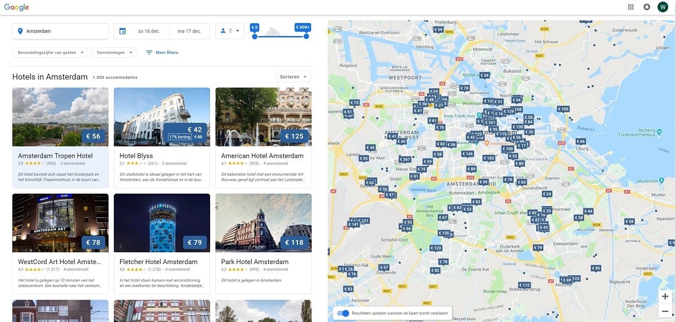Zoom out the map with minus button

pyautogui.click(x=665, y=311)
